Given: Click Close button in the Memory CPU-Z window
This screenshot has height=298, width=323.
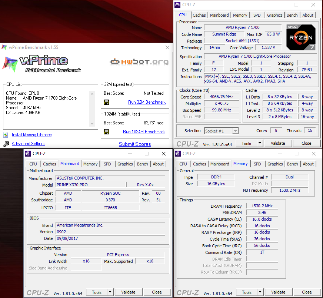Looking at the screenshot, I should (x=307, y=292).
